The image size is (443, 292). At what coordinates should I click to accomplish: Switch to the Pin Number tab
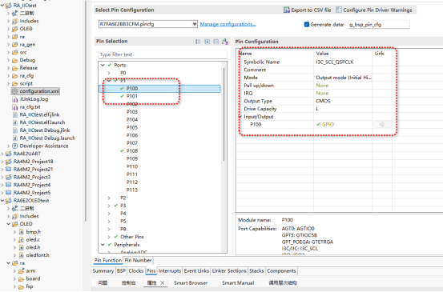138,261
